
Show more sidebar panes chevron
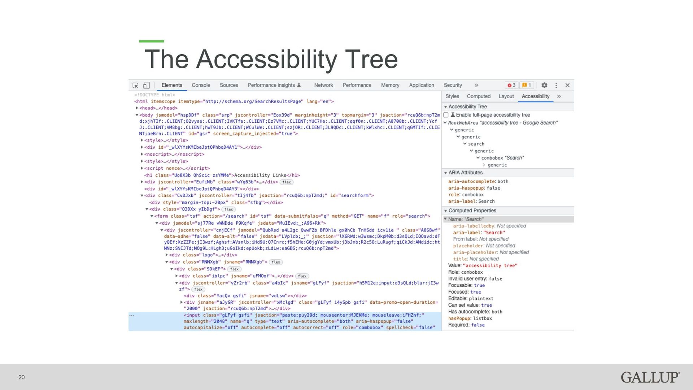click(559, 96)
